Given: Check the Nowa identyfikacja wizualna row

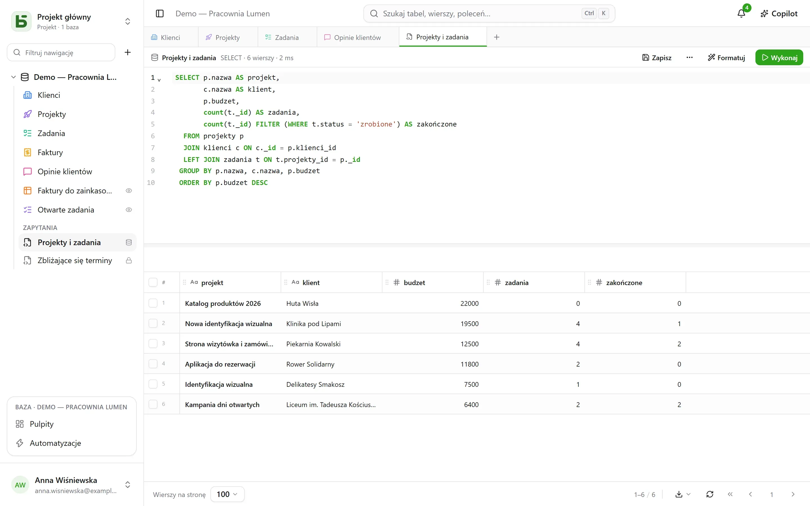Looking at the screenshot, I should 153,323.
